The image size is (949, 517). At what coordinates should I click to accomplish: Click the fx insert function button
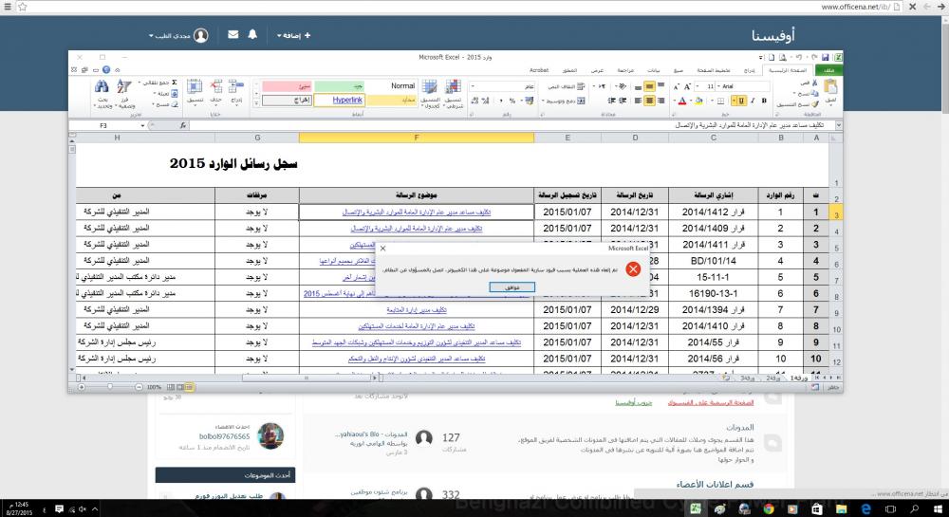182,125
